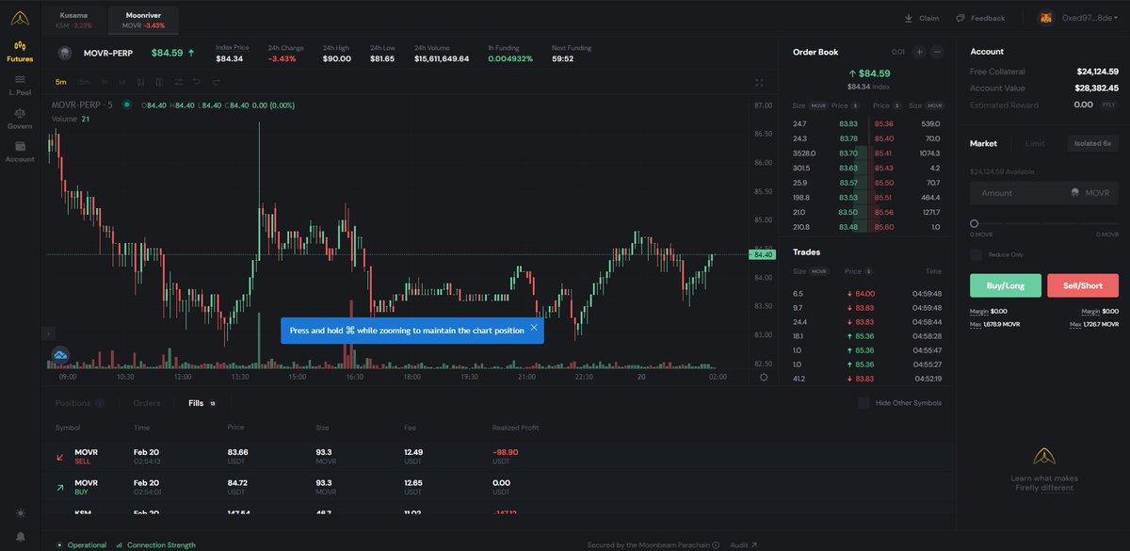Viewport: 1130px width, 551px height.
Task: Click the order size slider handle
Action: [975, 223]
